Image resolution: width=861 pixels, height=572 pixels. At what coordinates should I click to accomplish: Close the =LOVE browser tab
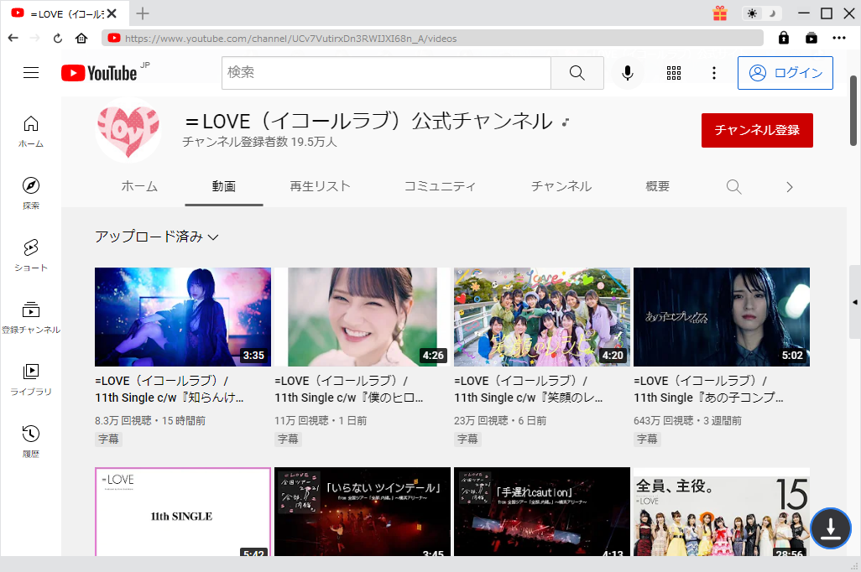[x=112, y=13]
